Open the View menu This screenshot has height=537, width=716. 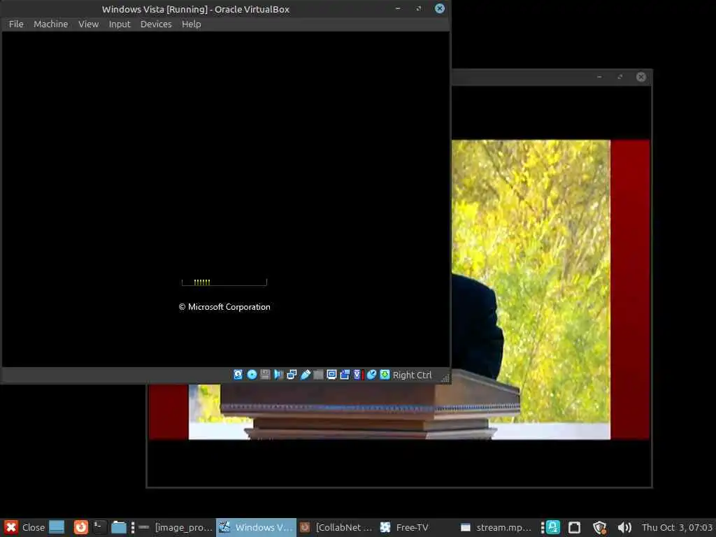(x=89, y=24)
